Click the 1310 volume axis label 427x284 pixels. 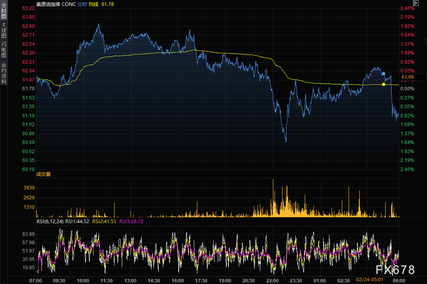coord(29,207)
